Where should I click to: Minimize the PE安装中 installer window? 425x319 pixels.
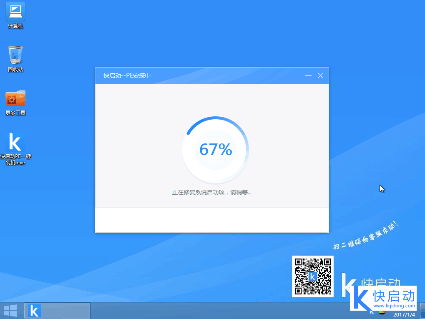[308, 75]
